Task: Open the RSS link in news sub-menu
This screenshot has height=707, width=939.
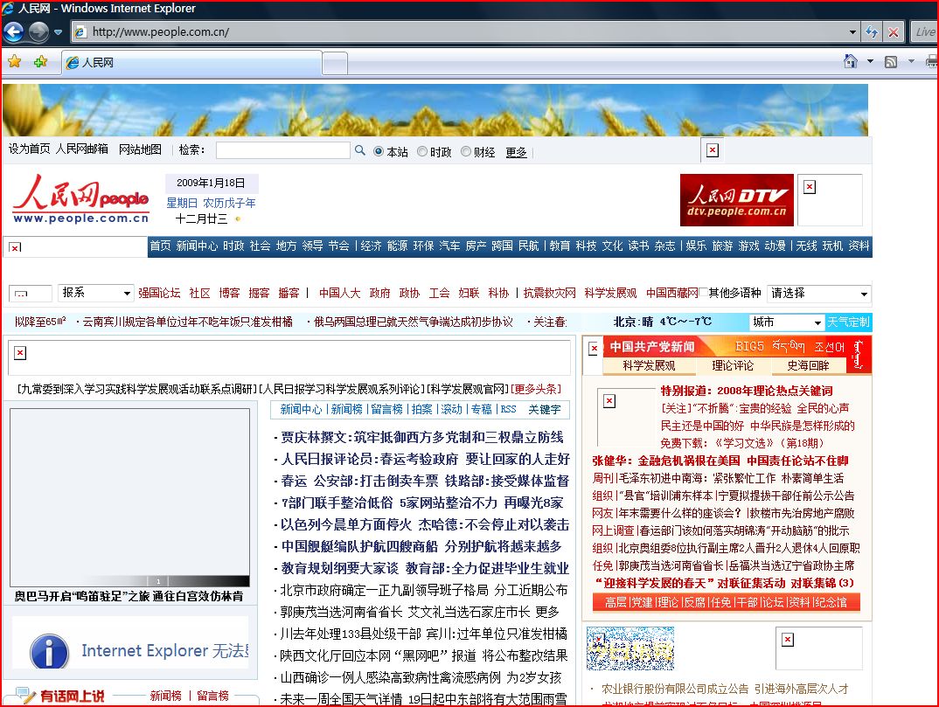Action: coord(509,410)
